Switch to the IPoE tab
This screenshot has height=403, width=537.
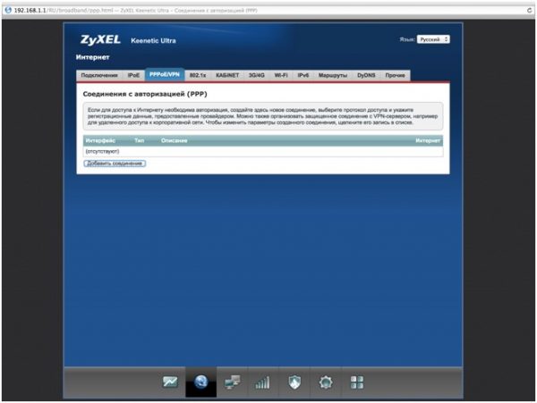[133, 75]
